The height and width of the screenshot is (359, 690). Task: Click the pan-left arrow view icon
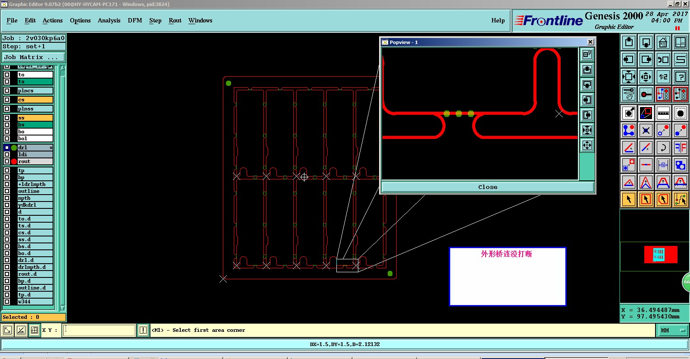pyautogui.click(x=629, y=60)
